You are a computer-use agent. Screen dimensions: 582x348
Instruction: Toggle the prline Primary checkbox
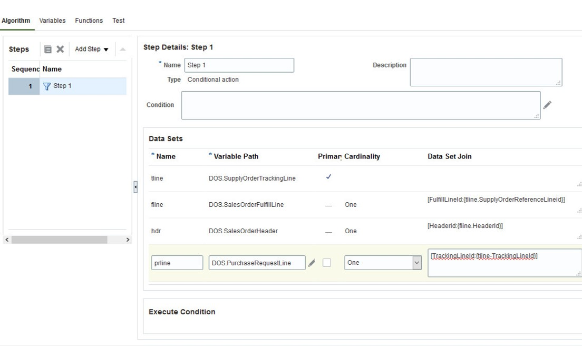327,263
